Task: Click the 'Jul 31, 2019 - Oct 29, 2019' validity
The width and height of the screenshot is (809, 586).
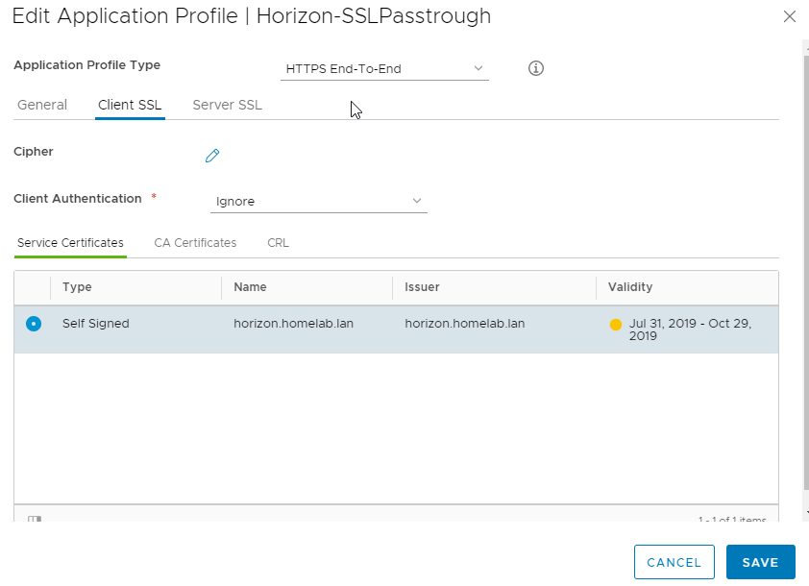Action: point(690,330)
